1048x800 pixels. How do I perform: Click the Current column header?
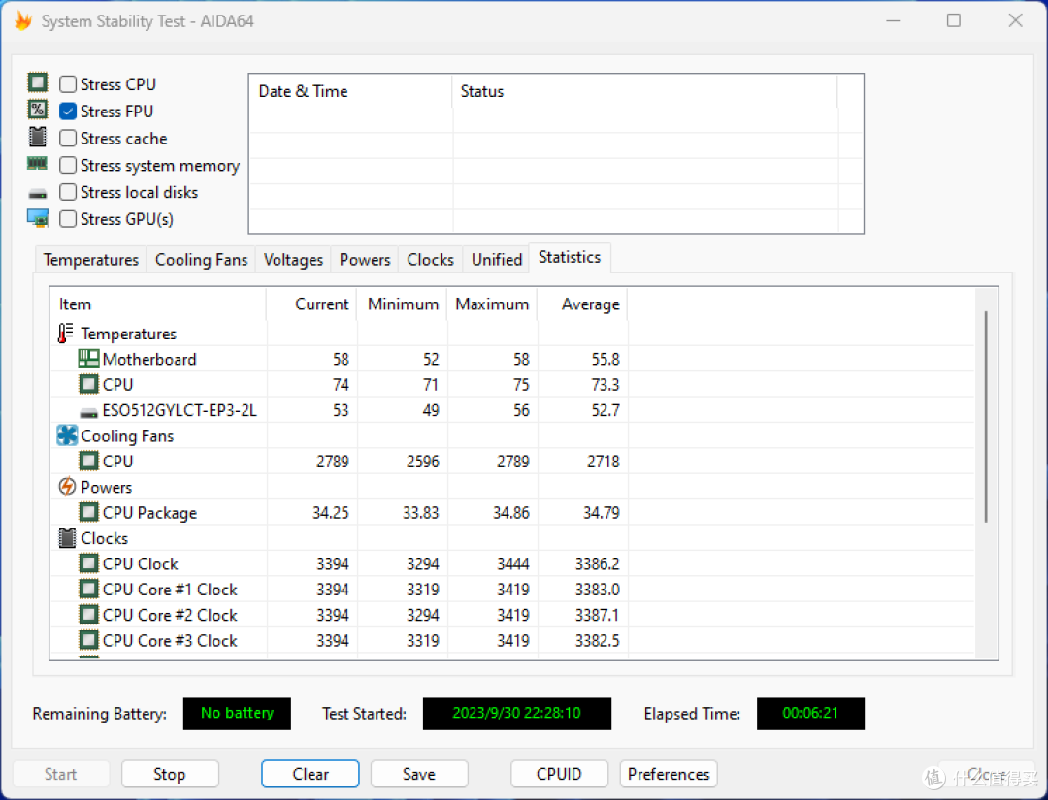pos(311,304)
